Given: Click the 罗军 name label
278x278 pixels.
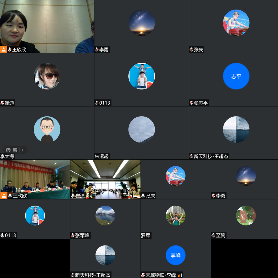Looking at the screenshot, I should click(x=146, y=235).
